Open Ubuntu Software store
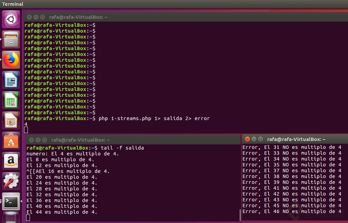Image resolution: width=348 pixels, height=223 pixels. pyautogui.click(x=11, y=140)
